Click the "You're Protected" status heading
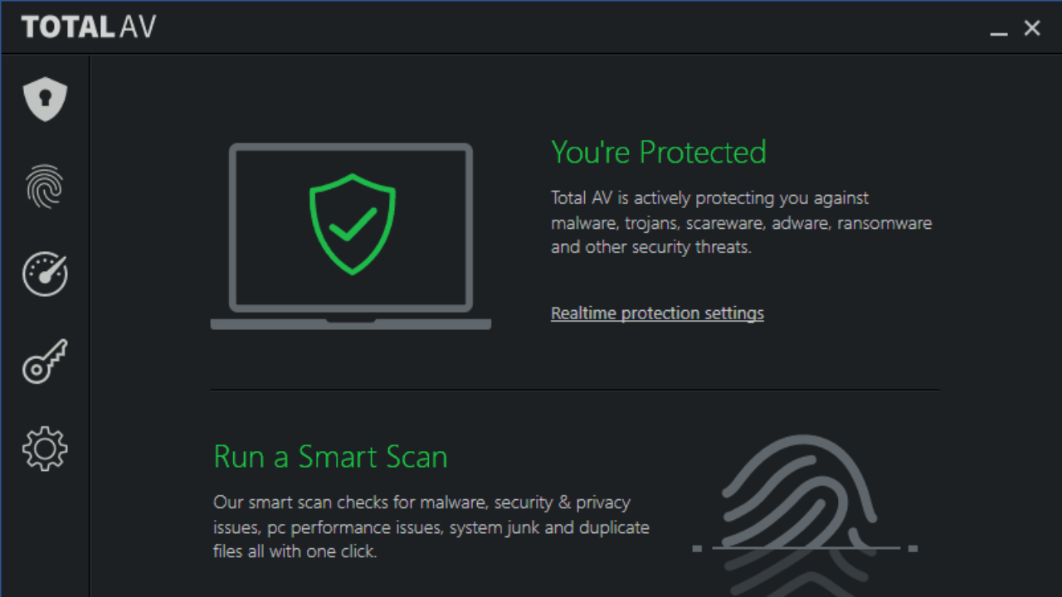Screen dimensions: 1062x597 click(x=659, y=153)
